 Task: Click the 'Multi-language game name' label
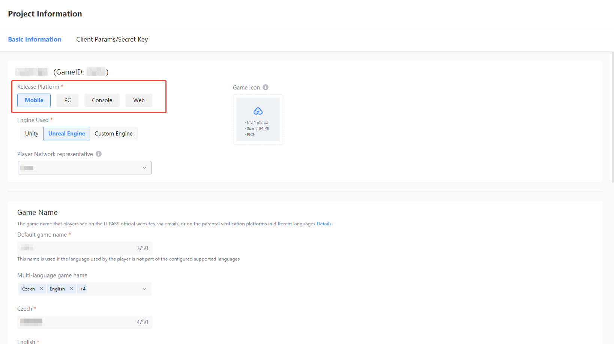[52, 275]
